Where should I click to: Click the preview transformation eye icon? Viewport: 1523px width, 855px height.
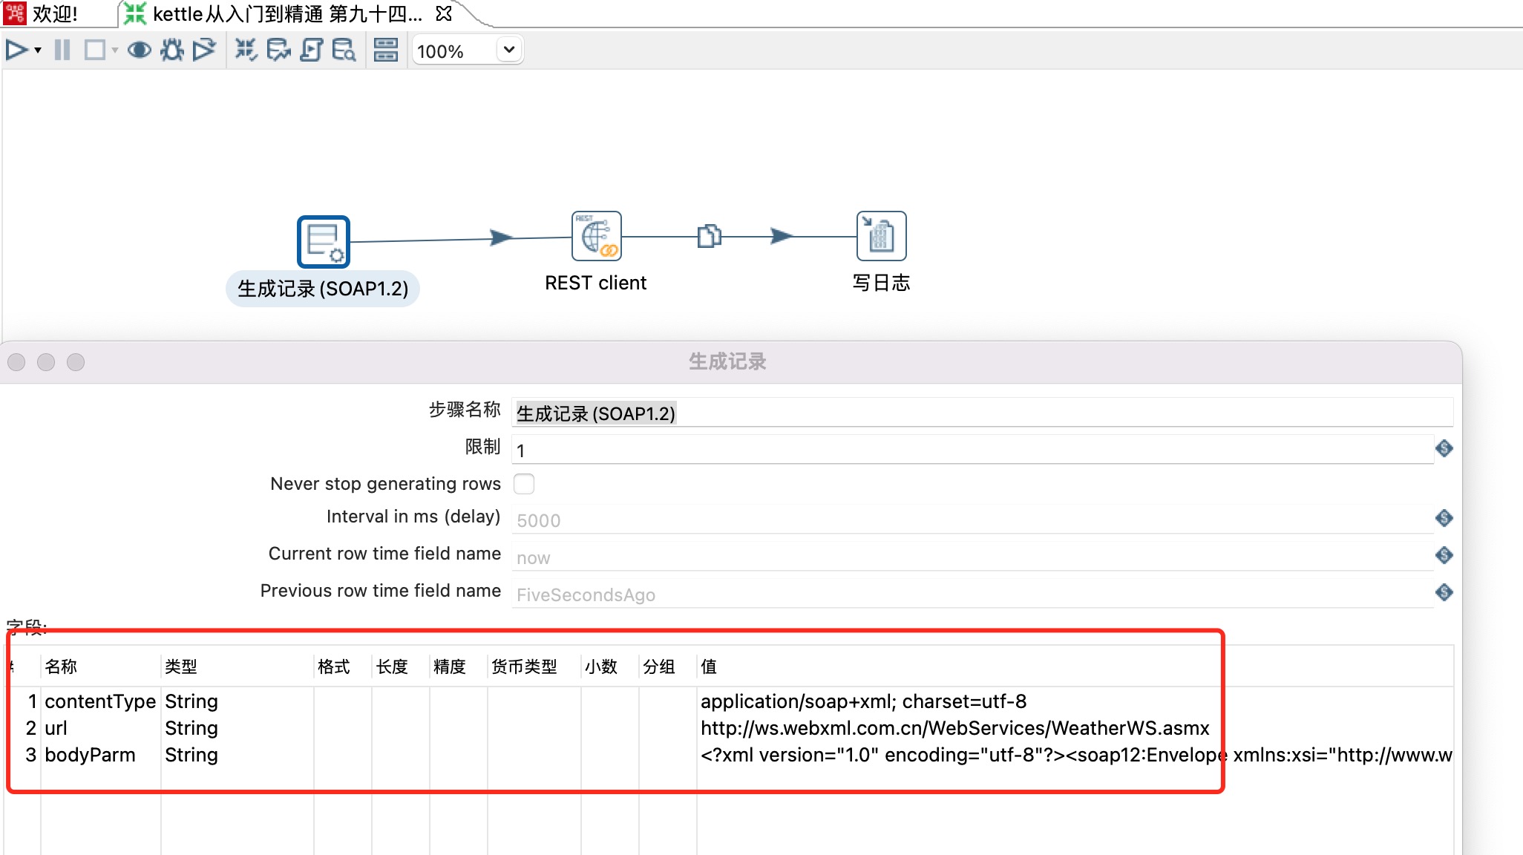139,50
